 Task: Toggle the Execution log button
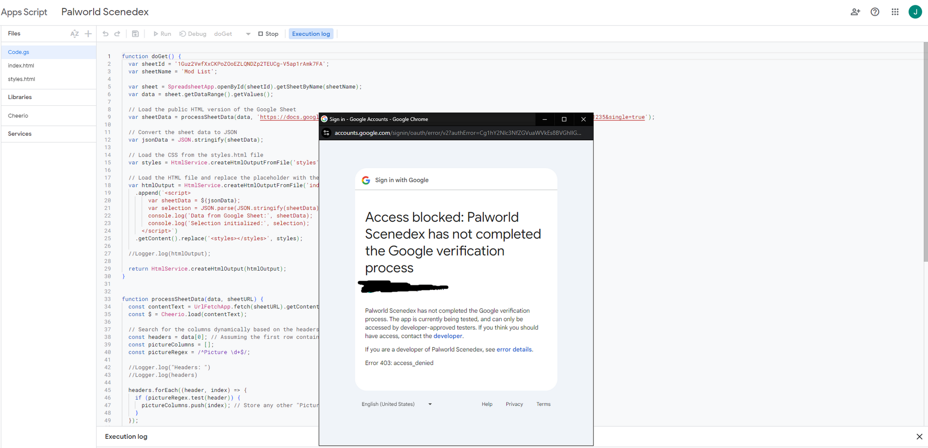[311, 34]
